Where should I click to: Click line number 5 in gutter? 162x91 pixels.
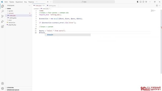click(x=36, y=19)
